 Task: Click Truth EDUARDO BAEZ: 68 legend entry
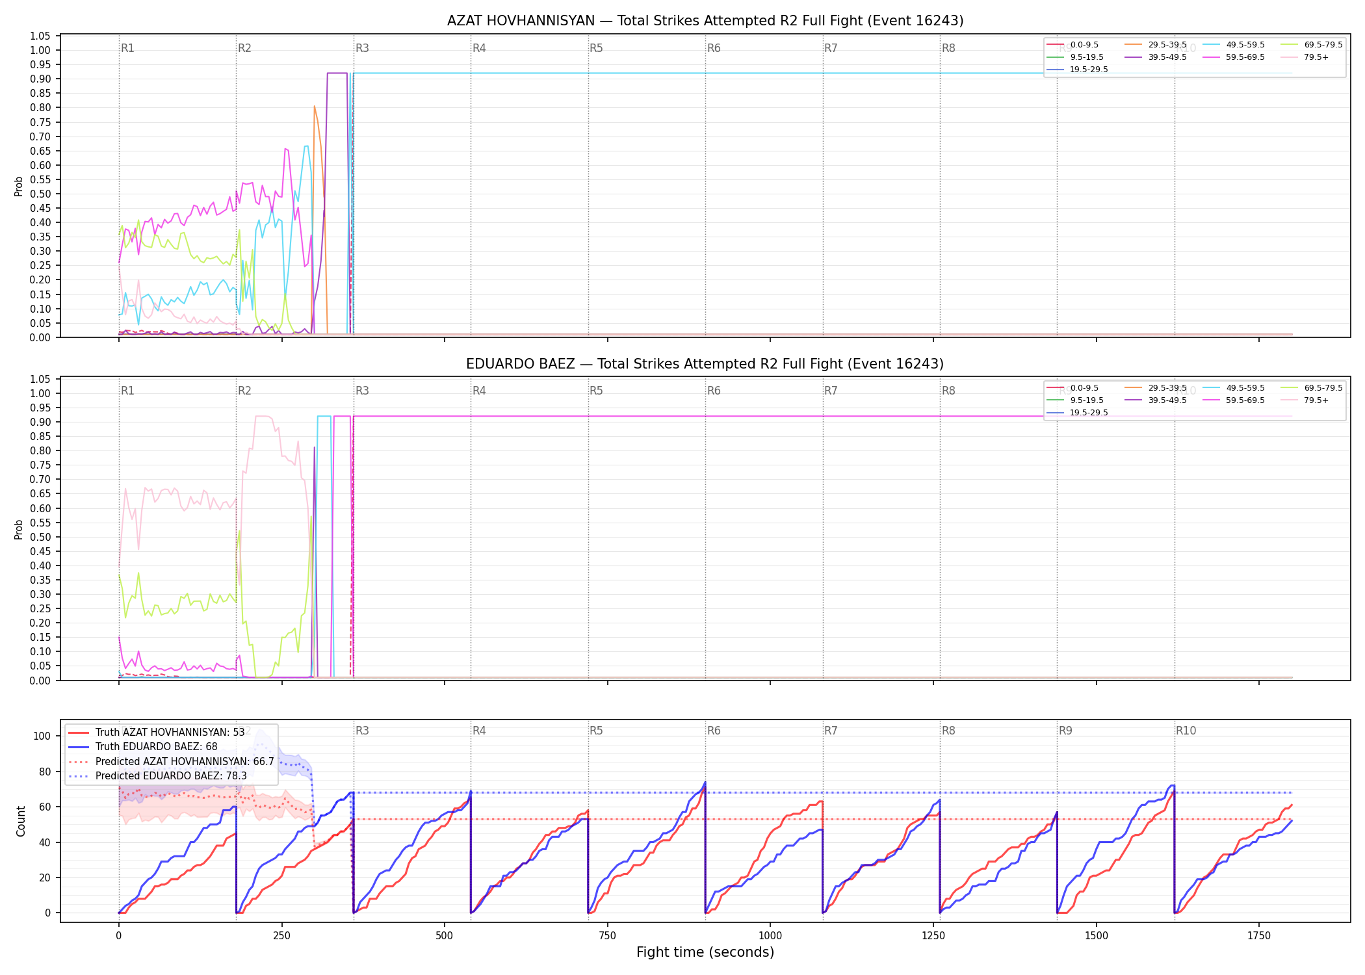tap(143, 747)
